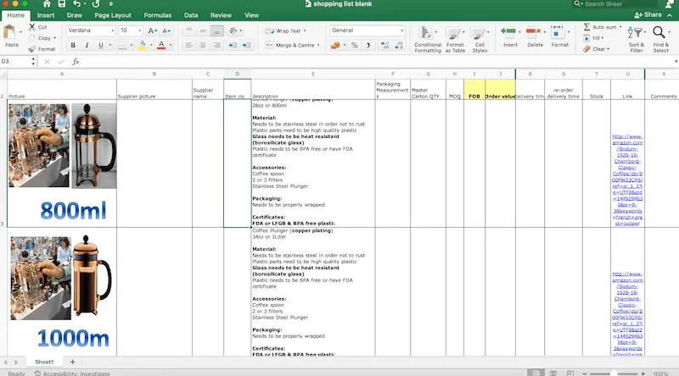This screenshot has width=679, height=376.
Task: Apply percent style with the % icon
Action: 354,45
